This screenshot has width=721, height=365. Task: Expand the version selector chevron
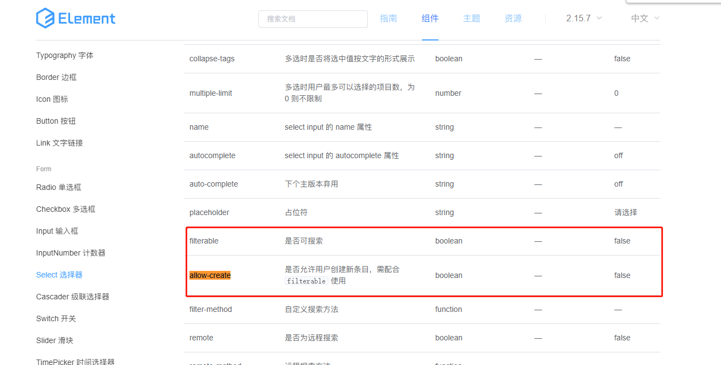coord(600,19)
